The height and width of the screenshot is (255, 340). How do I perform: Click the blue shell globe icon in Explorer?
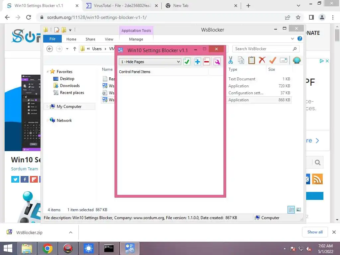coord(297,60)
